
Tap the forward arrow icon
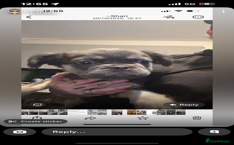coord(90,118)
